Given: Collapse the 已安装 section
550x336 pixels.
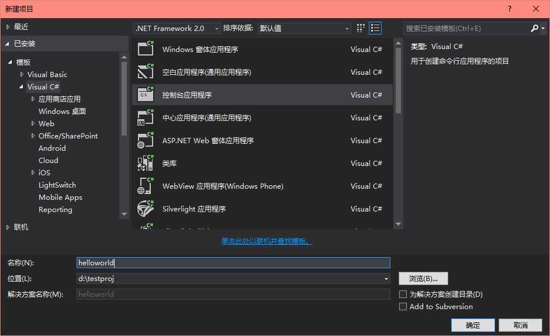Looking at the screenshot, I should coord(7,44).
